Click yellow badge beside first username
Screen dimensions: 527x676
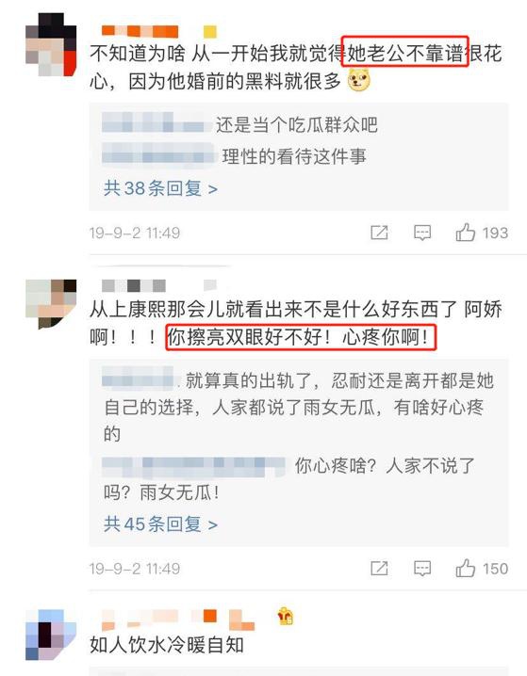(x=210, y=31)
